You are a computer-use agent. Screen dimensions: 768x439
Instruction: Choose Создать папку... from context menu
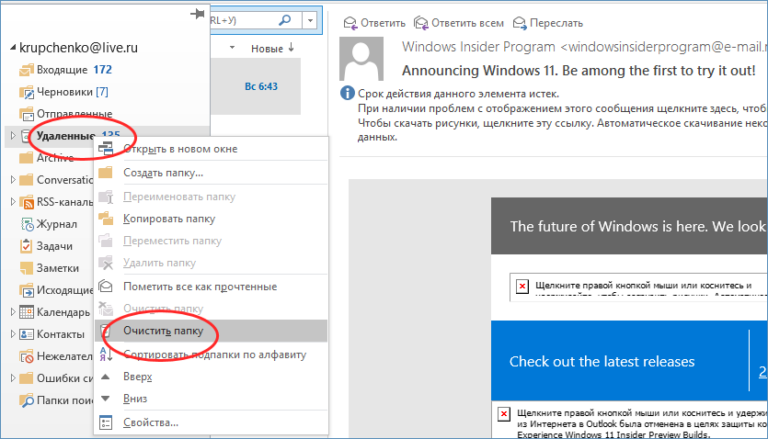point(211,173)
